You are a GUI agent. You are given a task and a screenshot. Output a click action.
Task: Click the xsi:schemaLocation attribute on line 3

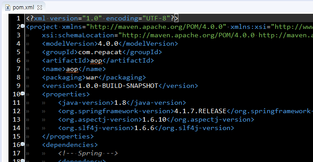click(78, 35)
